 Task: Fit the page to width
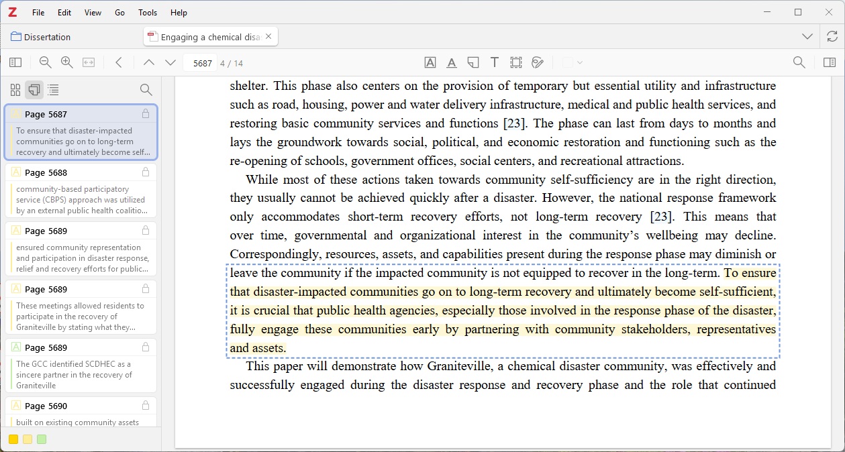pyautogui.click(x=89, y=62)
